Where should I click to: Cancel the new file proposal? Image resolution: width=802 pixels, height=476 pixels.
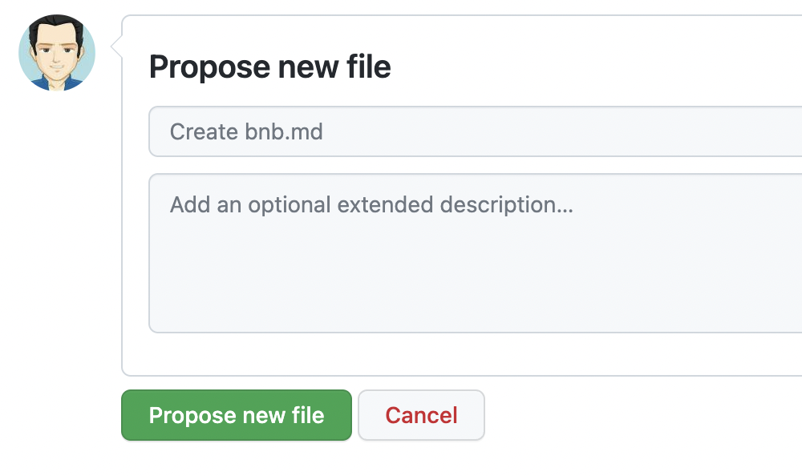tap(421, 415)
